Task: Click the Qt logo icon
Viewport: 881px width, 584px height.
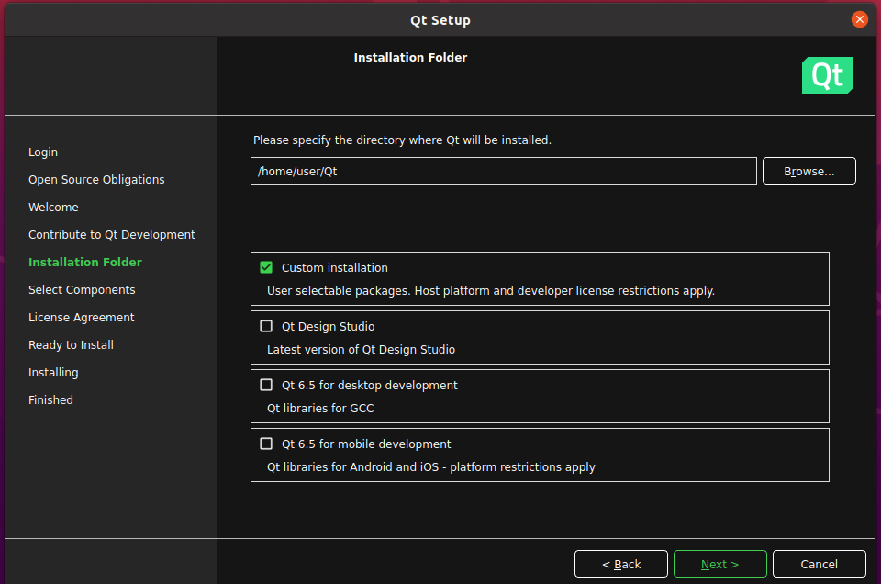Action: click(x=827, y=75)
